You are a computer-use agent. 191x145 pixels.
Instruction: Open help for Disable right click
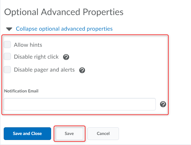[x=66, y=57]
